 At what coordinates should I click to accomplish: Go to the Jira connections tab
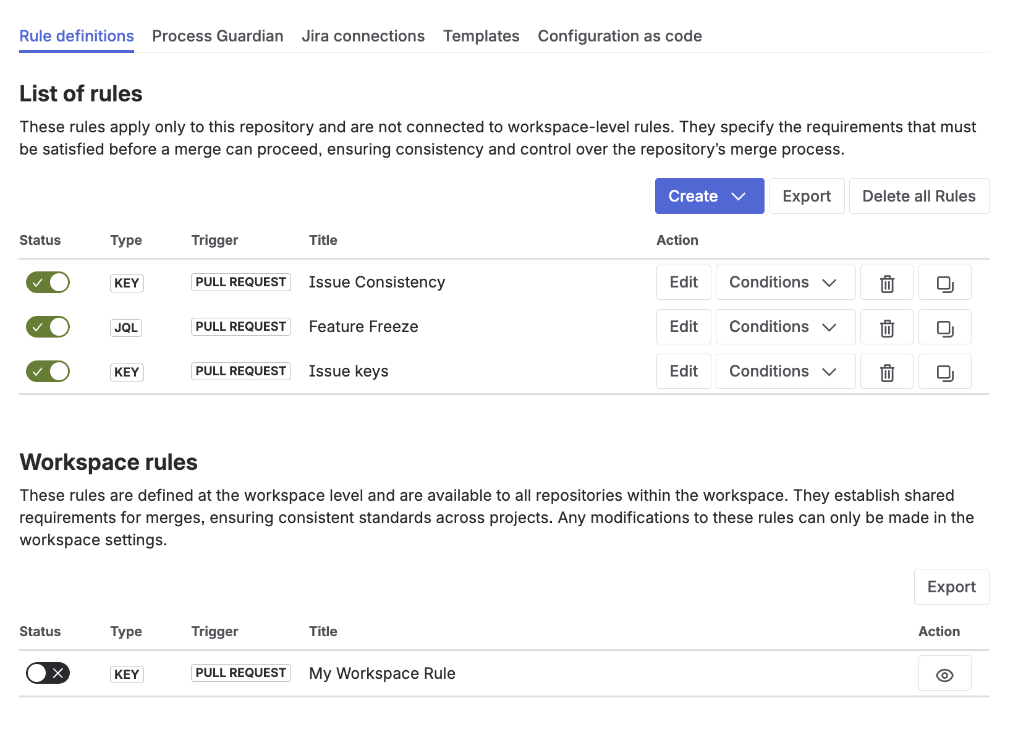[363, 36]
